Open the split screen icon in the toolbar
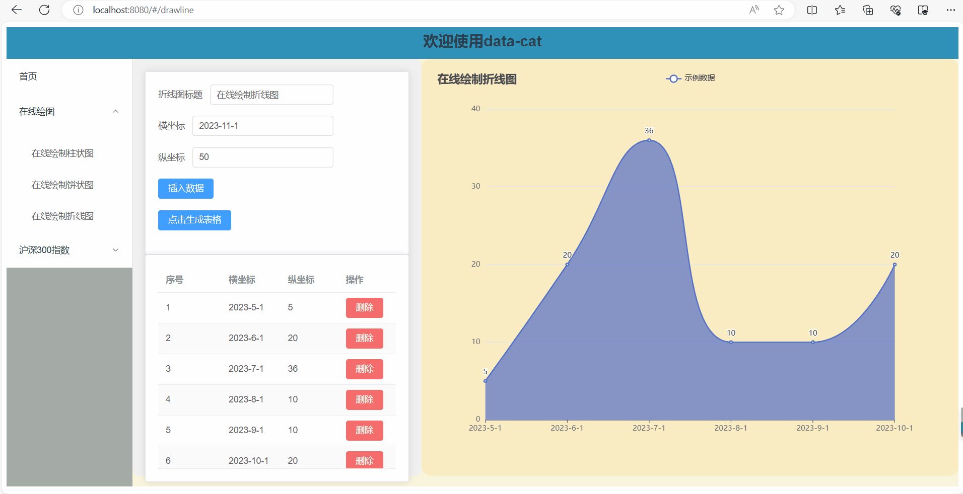This screenshot has width=963, height=494. (x=811, y=10)
